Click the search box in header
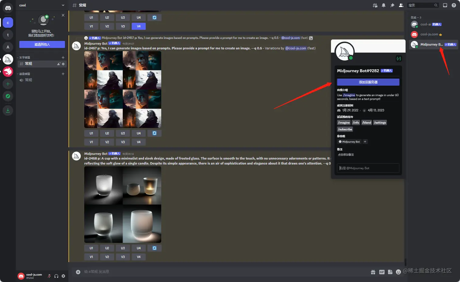The height and width of the screenshot is (282, 460). [x=423, y=5]
